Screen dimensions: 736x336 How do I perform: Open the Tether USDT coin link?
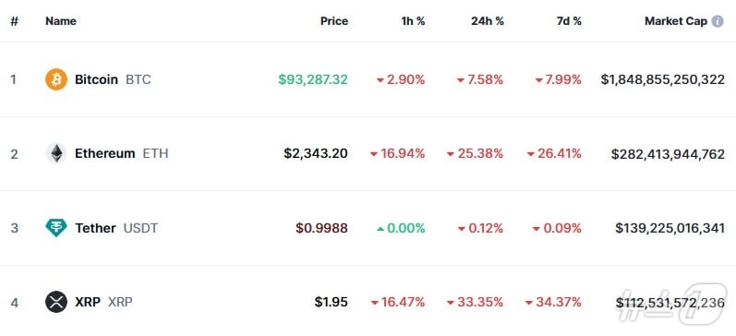coord(116,228)
